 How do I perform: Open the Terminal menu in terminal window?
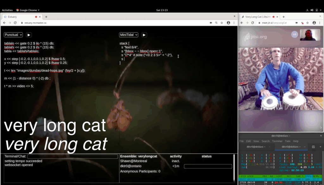(277, 141)
